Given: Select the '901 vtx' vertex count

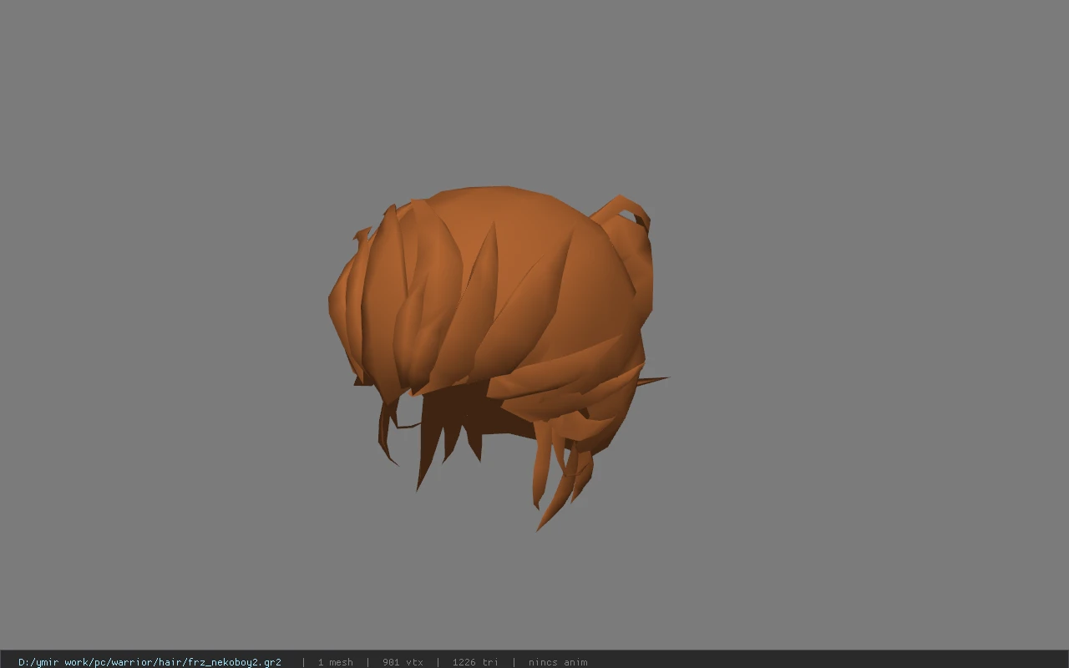Looking at the screenshot, I should coord(403,662).
